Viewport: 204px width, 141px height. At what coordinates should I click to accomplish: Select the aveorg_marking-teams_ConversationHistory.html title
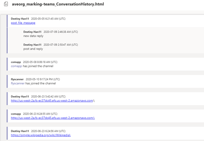click(x=58, y=4)
